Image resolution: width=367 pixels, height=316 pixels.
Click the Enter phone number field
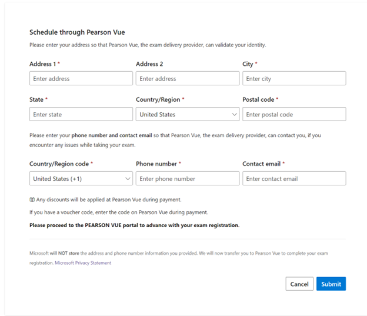[187, 178]
